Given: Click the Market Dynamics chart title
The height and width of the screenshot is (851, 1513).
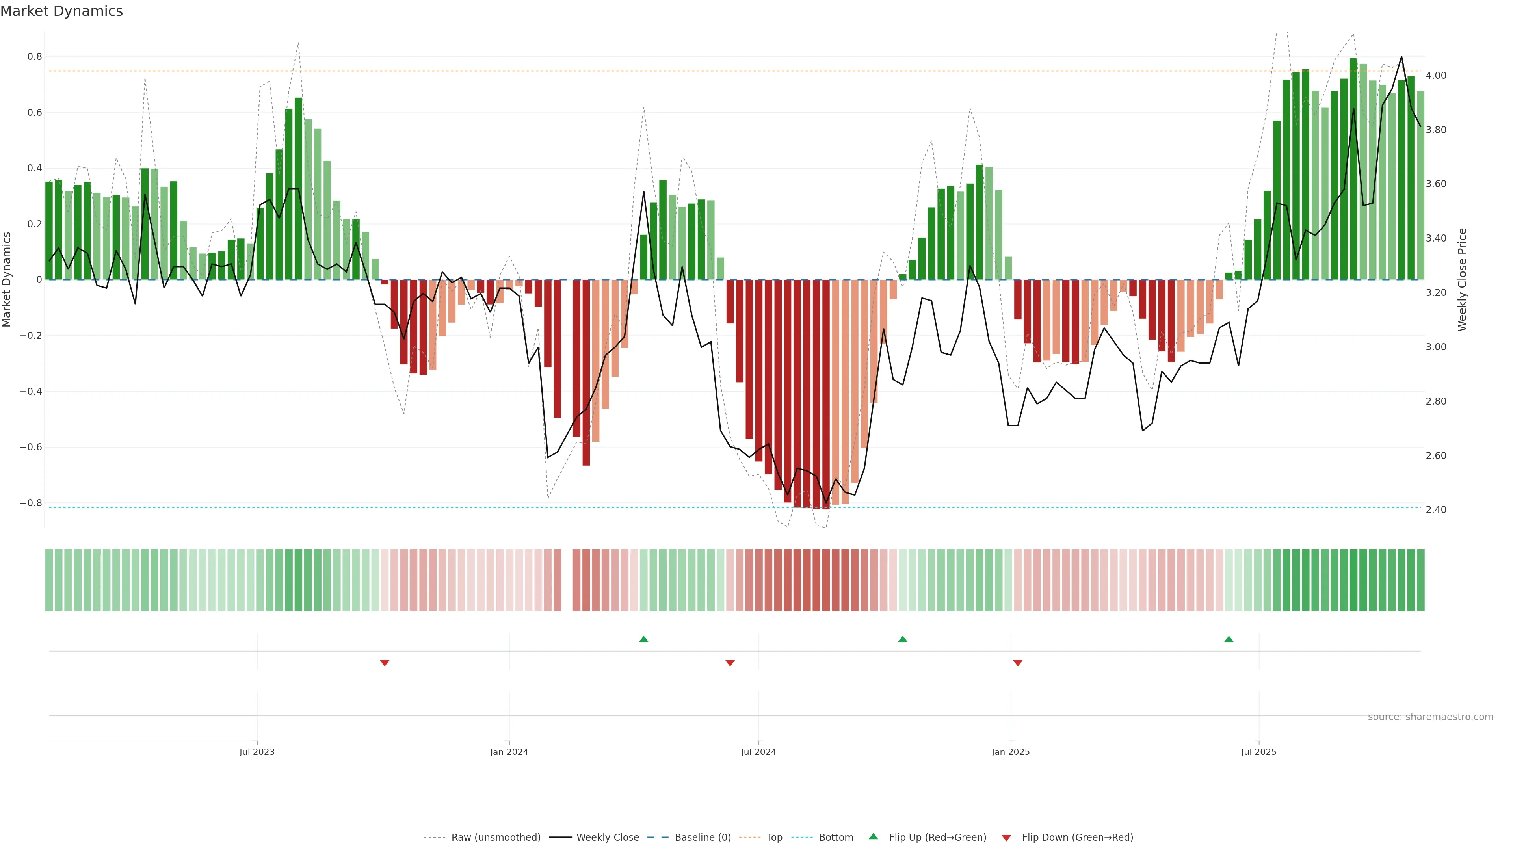Looking at the screenshot, I should point(62,11).
